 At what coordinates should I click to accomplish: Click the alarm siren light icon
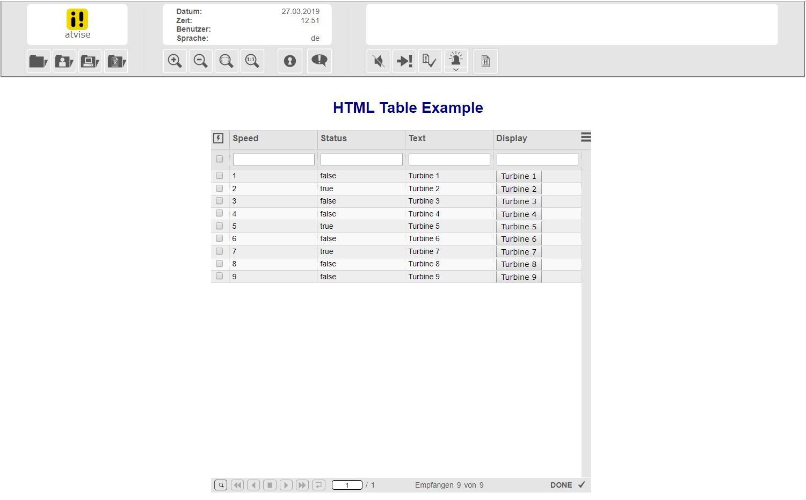point(456,58)
